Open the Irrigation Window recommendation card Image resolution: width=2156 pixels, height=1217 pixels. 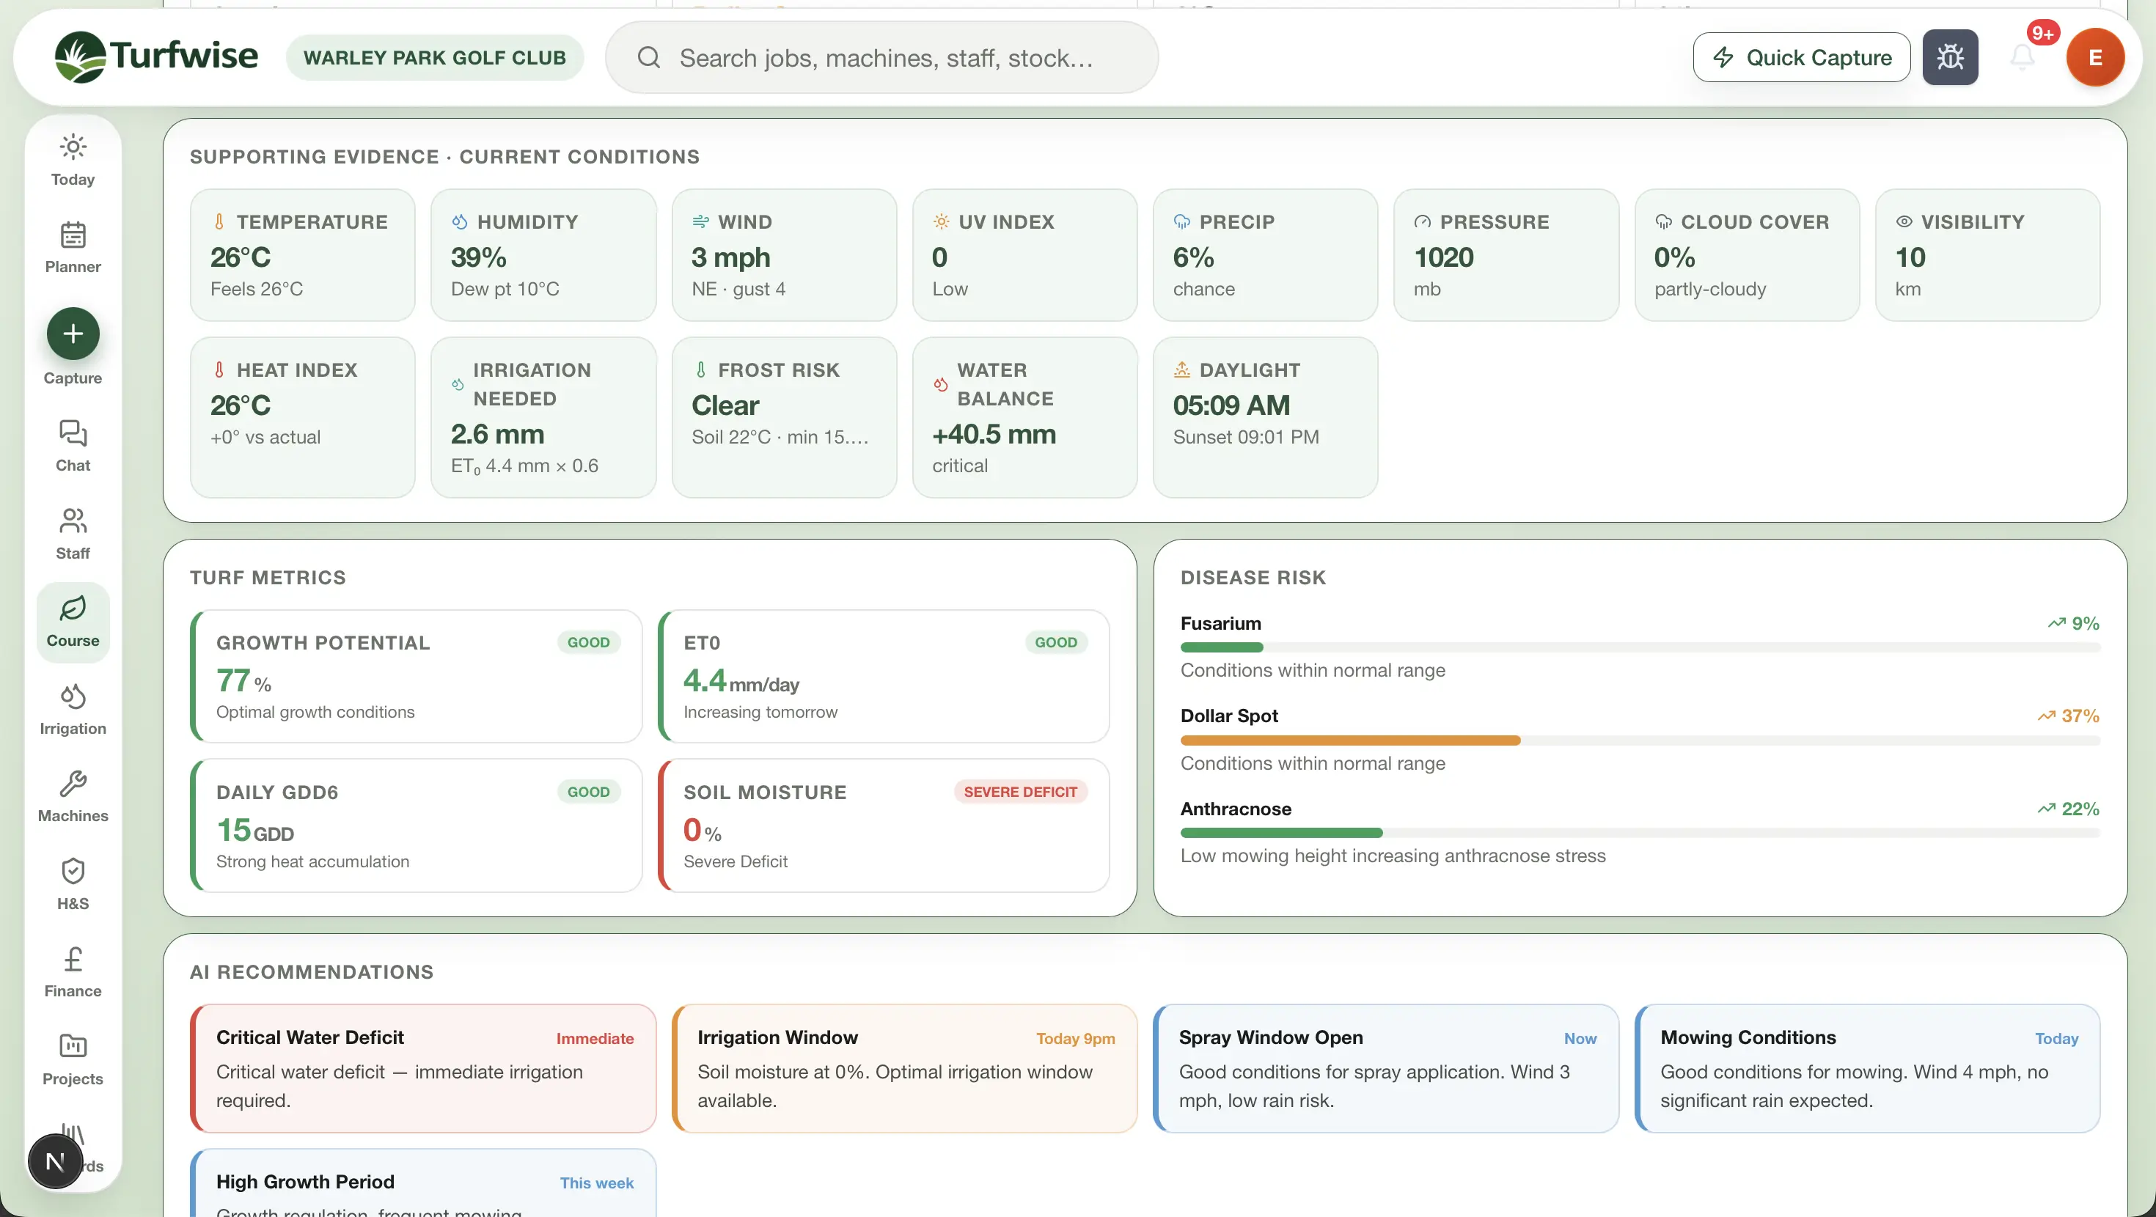tap(905, 1068)
